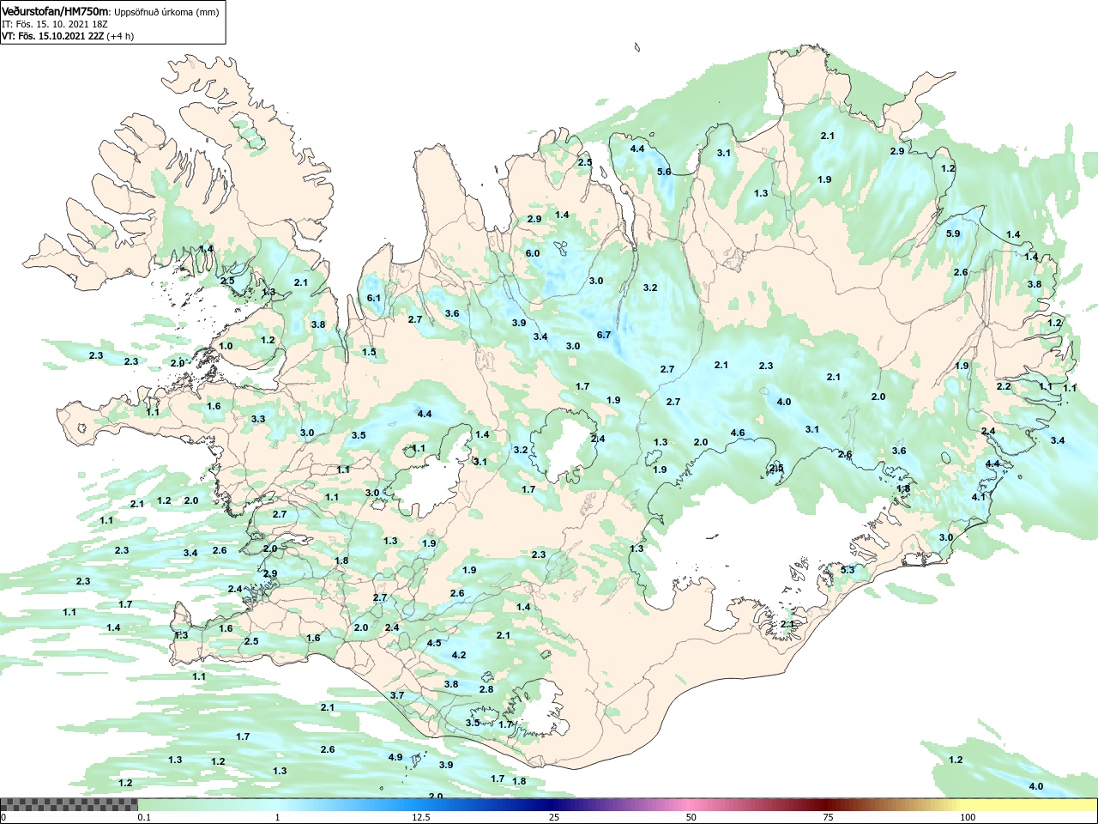Click the 3.3 precipitation value

coord(258,419)
